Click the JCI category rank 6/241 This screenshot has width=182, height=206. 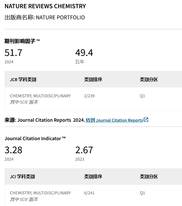(x=89, y=193)
